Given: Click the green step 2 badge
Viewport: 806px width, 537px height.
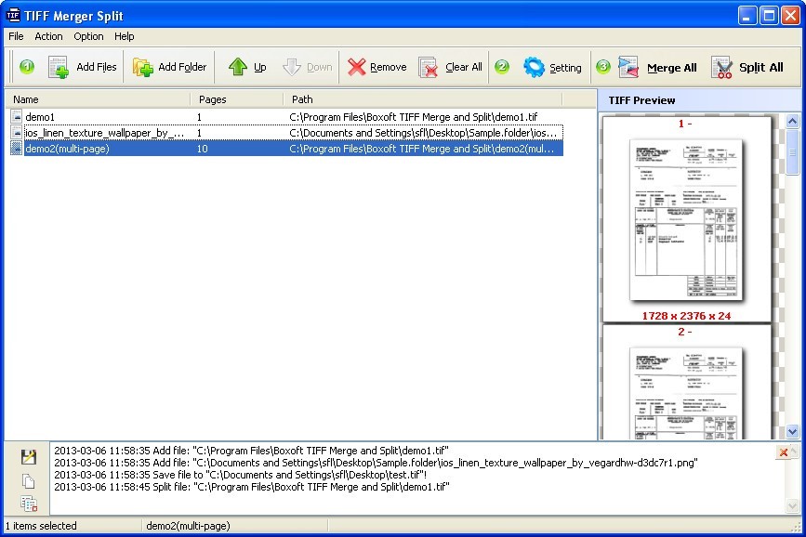Looking at the screenshot, I should tap(502, 66).
